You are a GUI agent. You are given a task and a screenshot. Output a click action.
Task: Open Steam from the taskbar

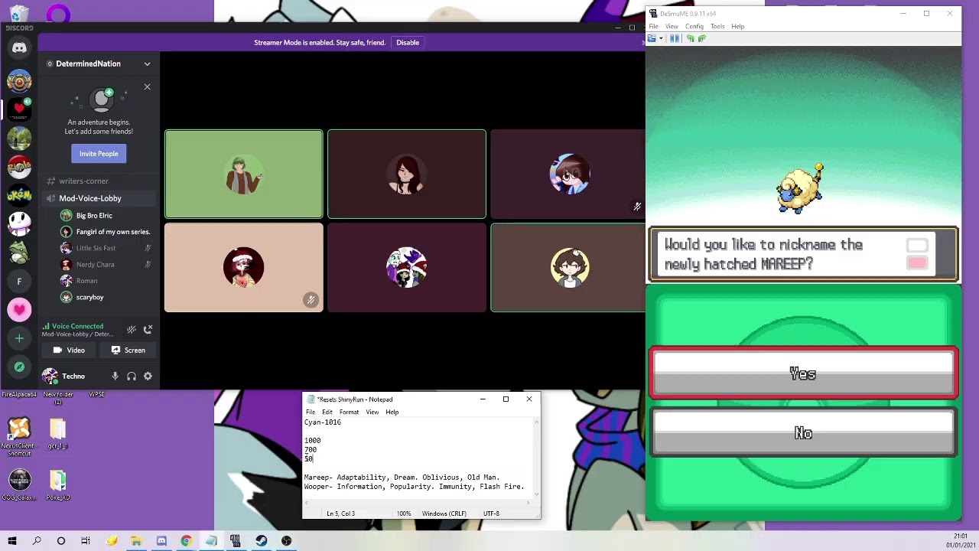tap(262, 541)
